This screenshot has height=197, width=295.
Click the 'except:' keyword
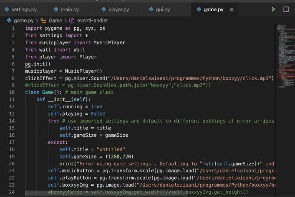pyautogui.click(x=58, y=142)
